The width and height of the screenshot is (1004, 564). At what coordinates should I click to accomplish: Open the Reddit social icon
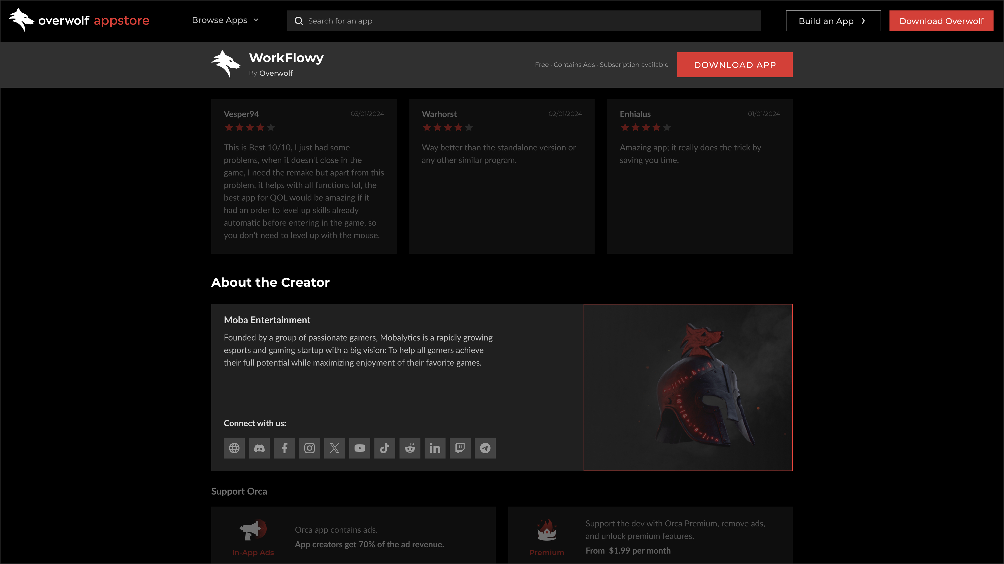(x=410, y=448)
